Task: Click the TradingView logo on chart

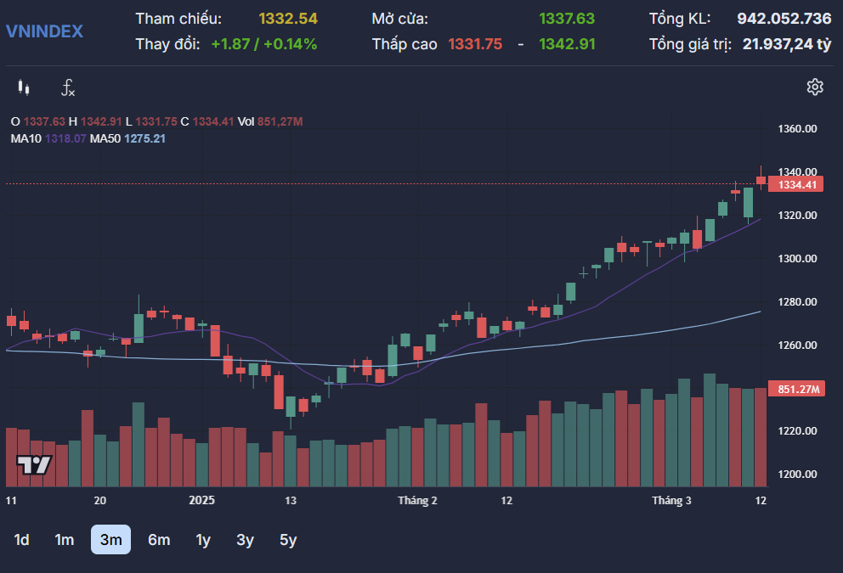Action: 35,464
